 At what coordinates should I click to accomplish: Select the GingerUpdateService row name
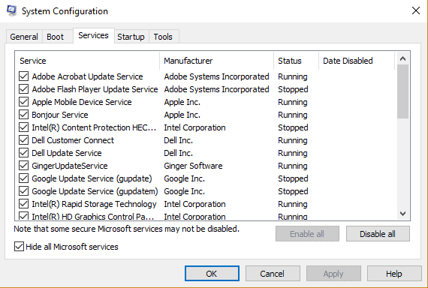pyautogui.click(x=70, y=166)
